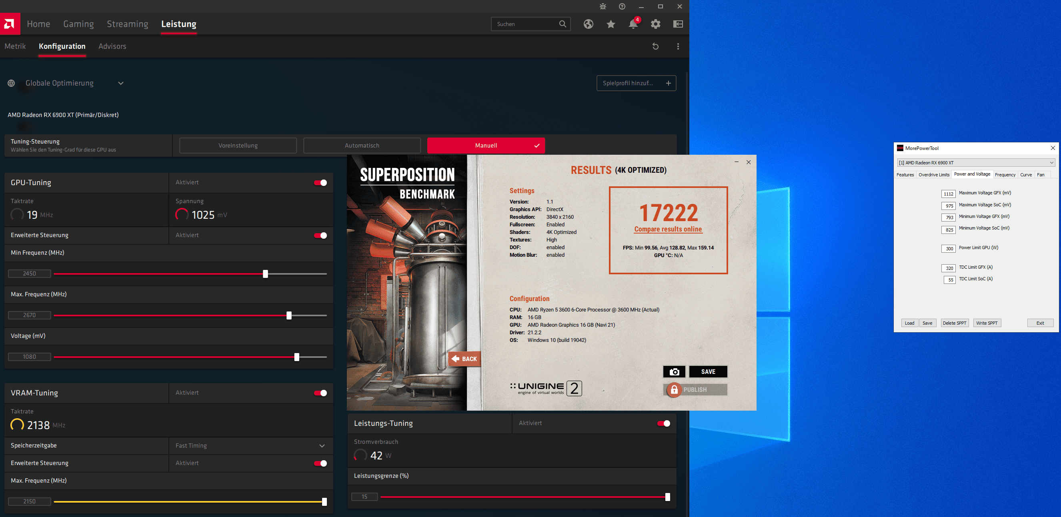
Task: Expand the Globale Optimierung dropdown
Action: (121, 83)
